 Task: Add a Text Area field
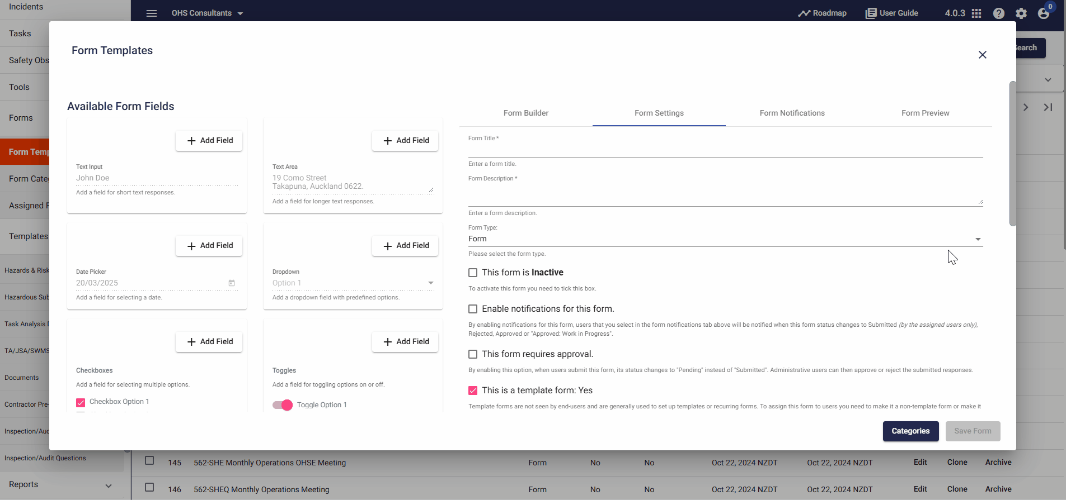click(x=405, y=141)
